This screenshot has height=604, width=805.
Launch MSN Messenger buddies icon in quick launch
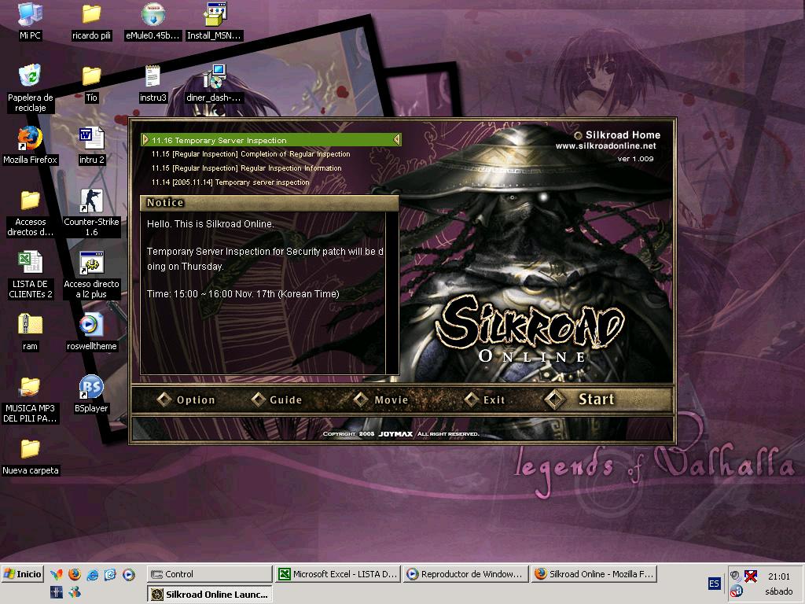[75, 592]
